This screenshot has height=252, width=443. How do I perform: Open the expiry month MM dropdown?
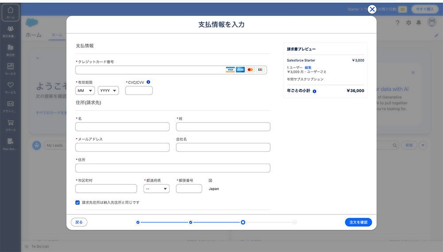click(85, 91)
